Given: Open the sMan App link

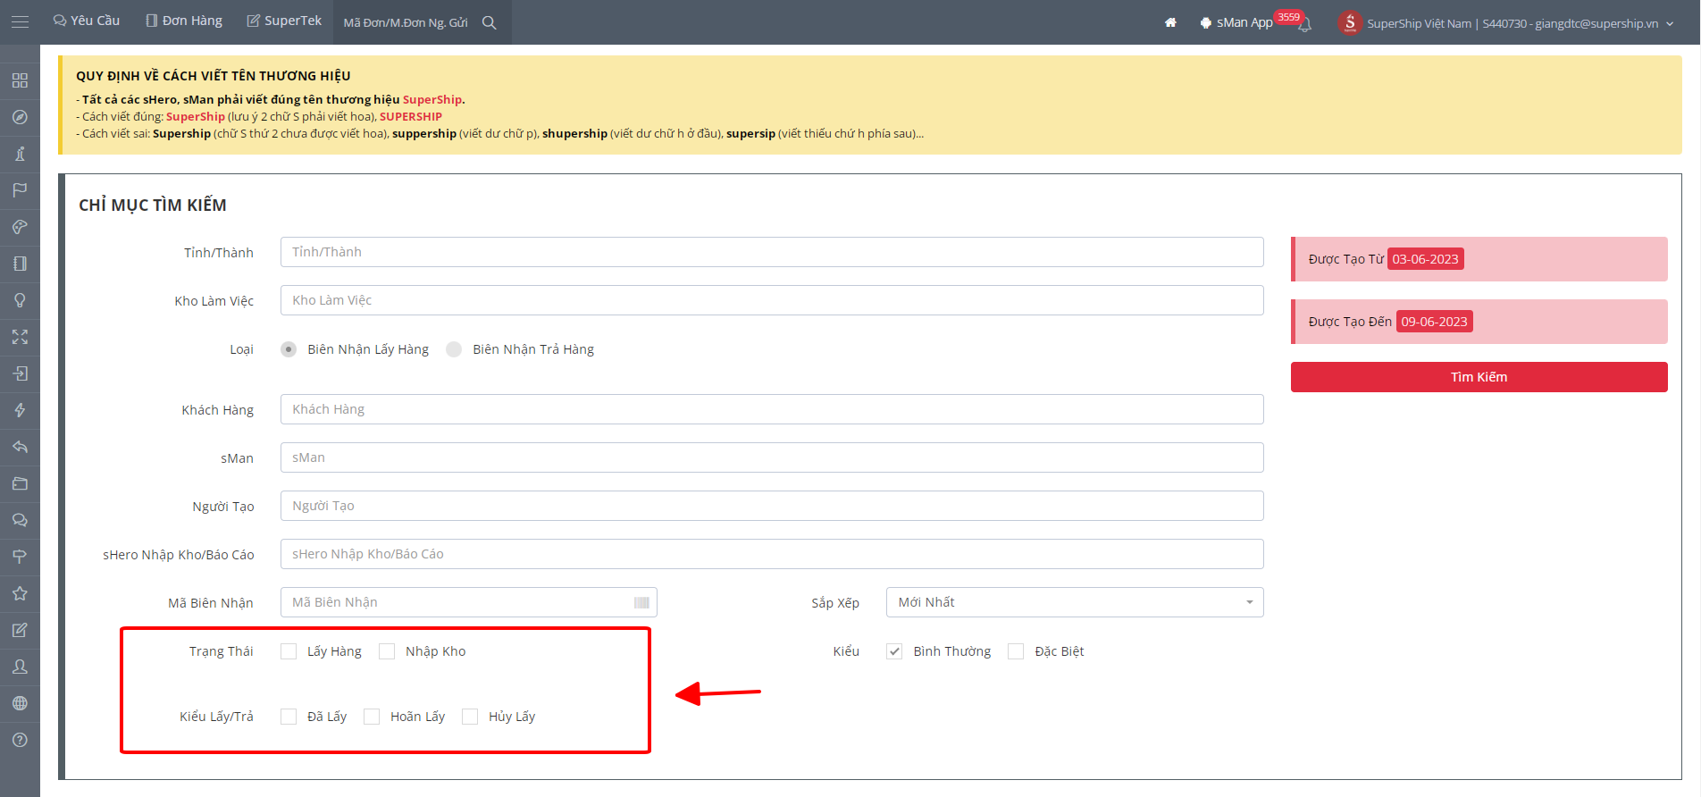Looking at the screenshot, I should pos(1236,22).
